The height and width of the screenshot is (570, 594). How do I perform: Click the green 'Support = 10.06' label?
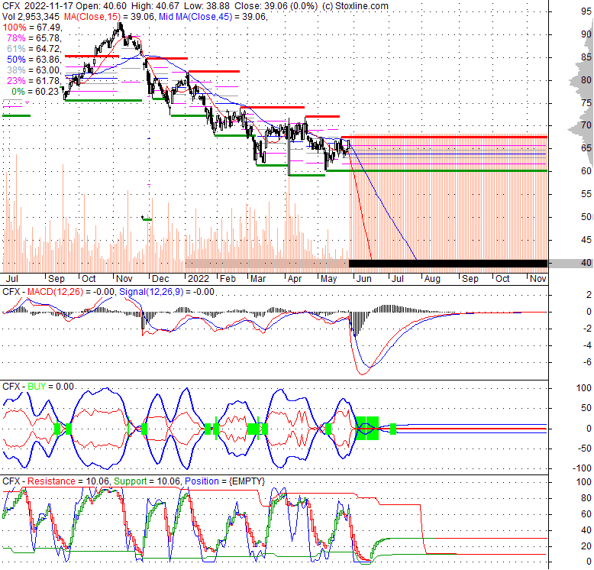147,481
